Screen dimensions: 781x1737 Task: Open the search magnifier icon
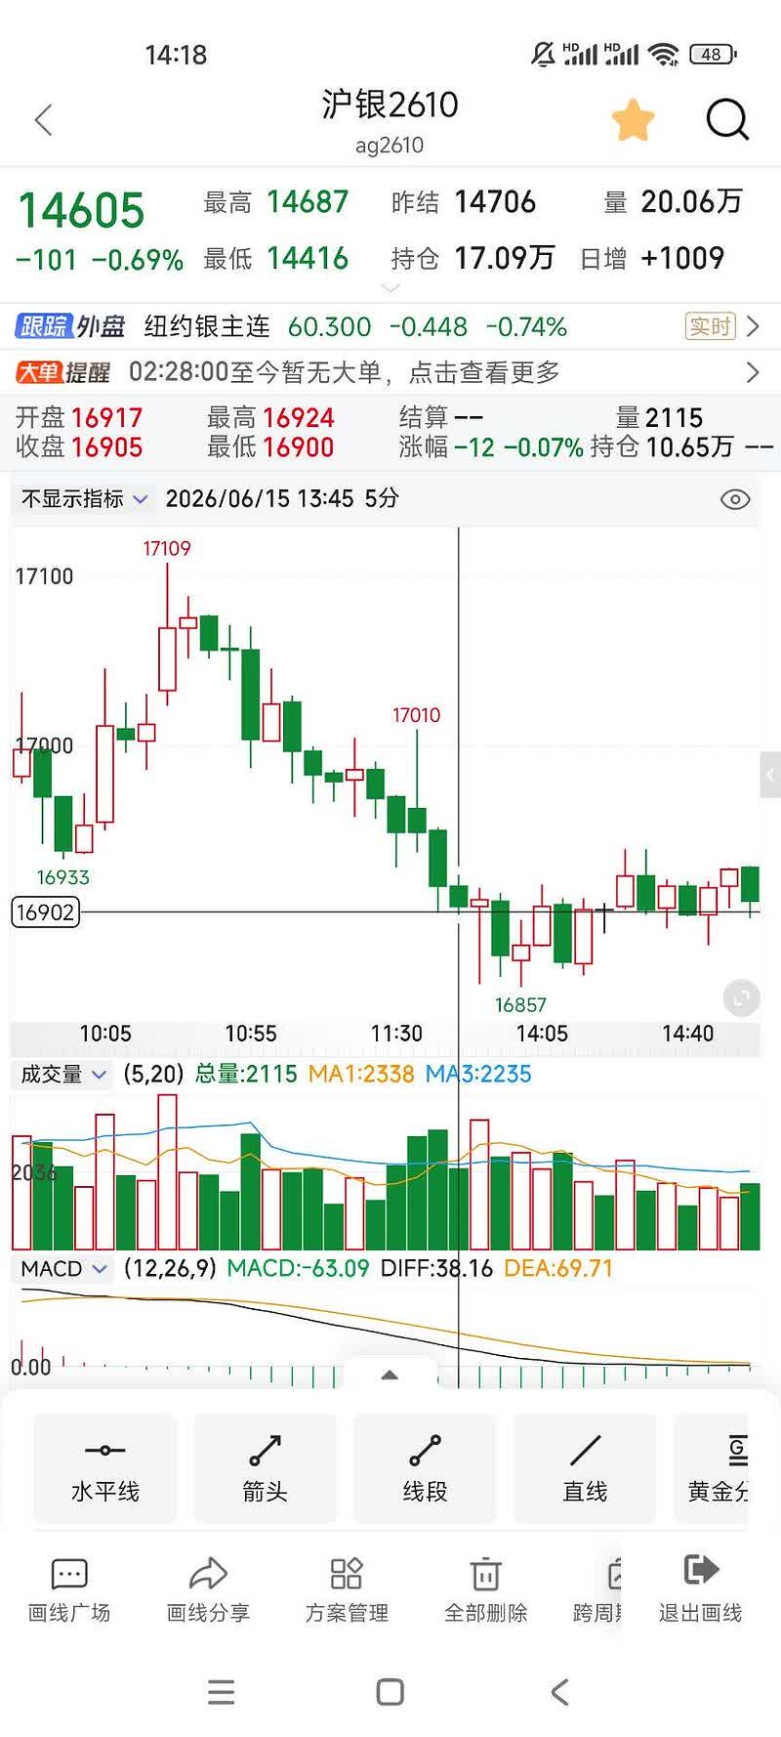coord(727,120)
